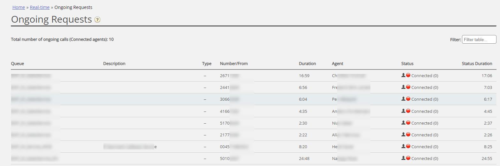Click the agent person icon in 6:04 row

point(403,99)
